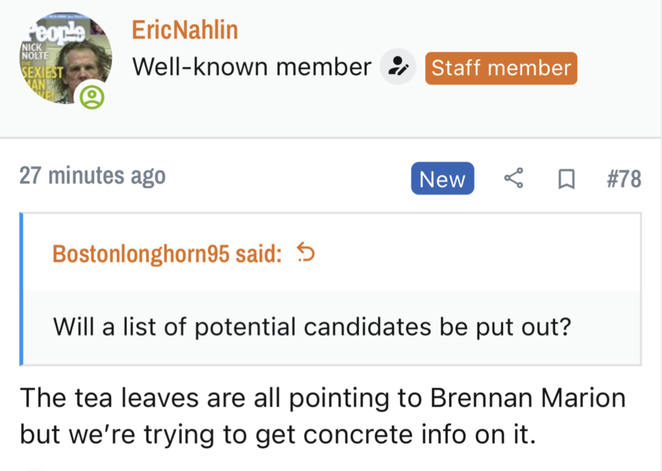
Task: Click the pencil-user badge icon beside member title
Action: [397, 67]
